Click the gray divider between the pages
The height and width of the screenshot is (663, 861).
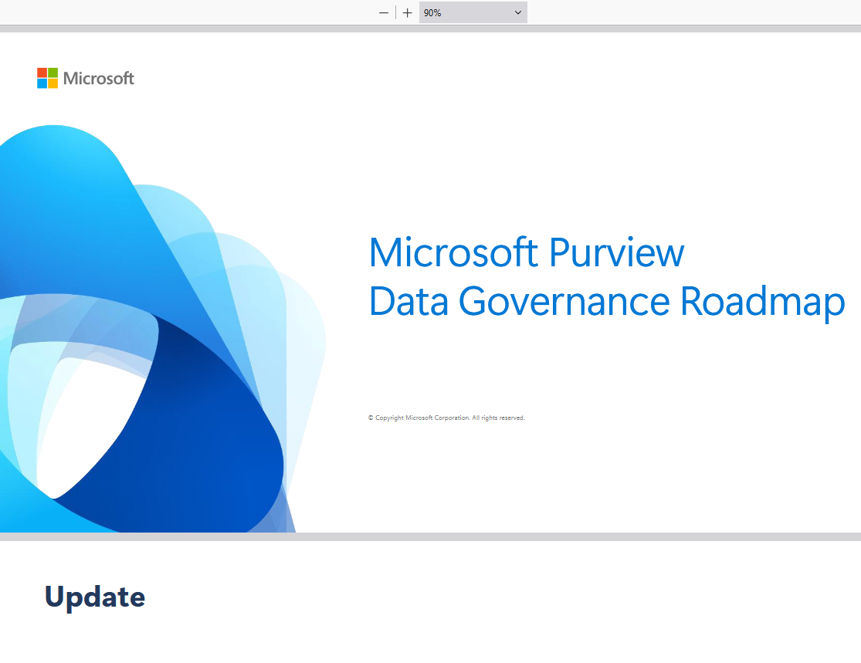click(x=430, y=536)
